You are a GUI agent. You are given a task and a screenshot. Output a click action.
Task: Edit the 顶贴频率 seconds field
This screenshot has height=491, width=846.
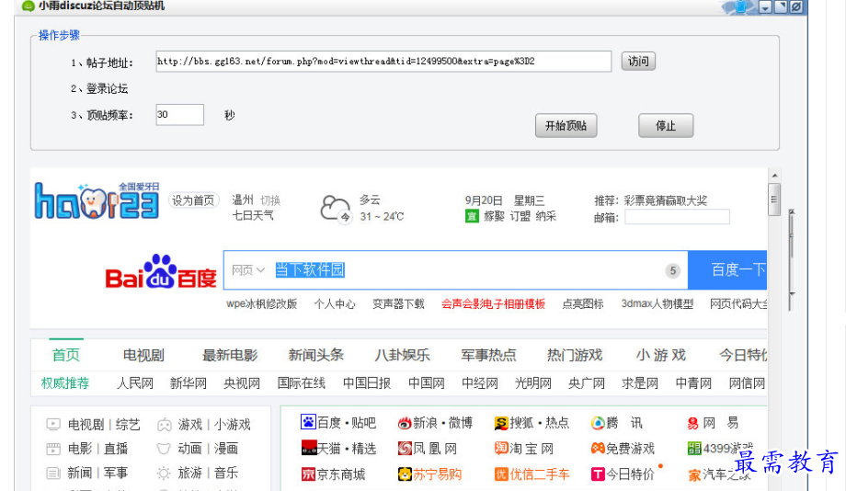pos(179,115)
